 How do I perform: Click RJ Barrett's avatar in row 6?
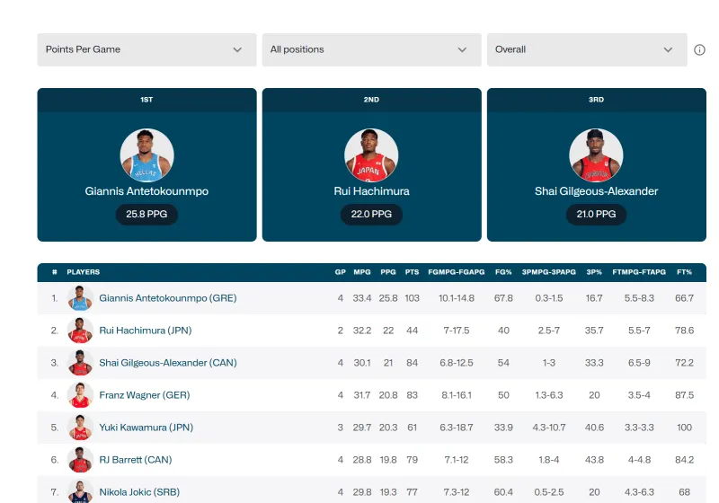tap(80, 460)
